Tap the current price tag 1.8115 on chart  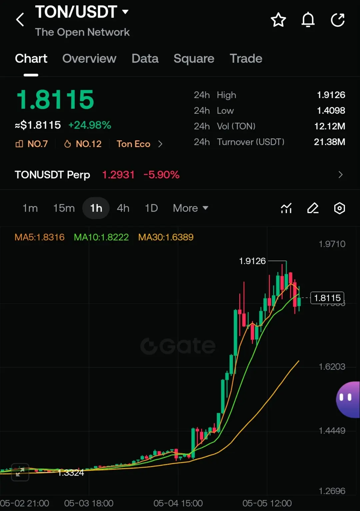(327, 298)
